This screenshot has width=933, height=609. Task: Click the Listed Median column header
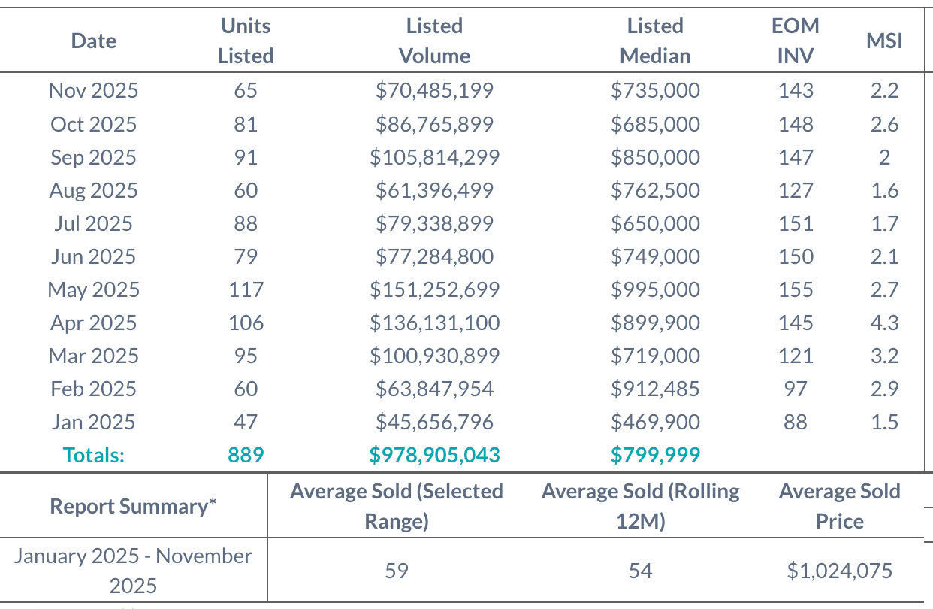(x=655, y=41)
